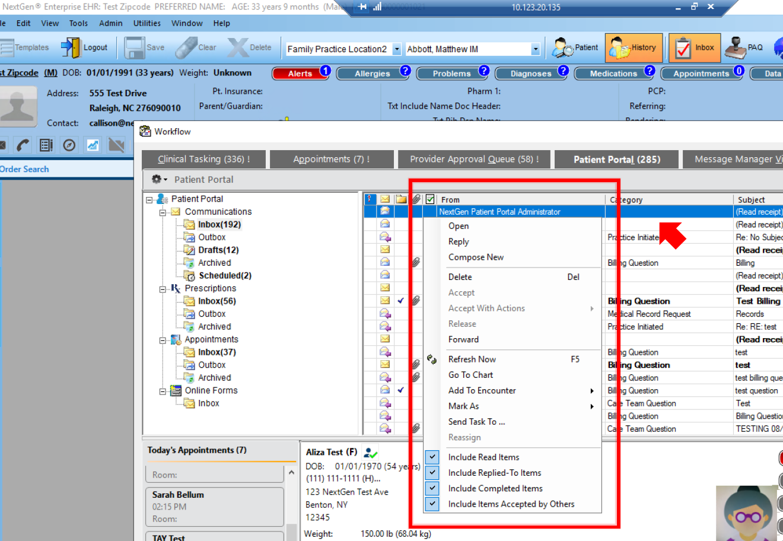Click the Medications button
The height and width of the screenshot is (541, 783).
[613, 74]
